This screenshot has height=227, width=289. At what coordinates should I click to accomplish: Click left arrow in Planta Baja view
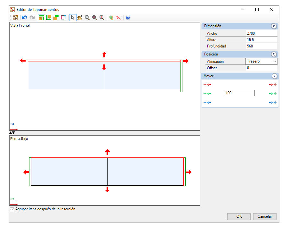pos(26,172)
